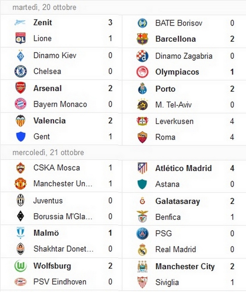Click the Atlético Madrid crest
This screenshot has height=292, width=246.
[142, 168]
